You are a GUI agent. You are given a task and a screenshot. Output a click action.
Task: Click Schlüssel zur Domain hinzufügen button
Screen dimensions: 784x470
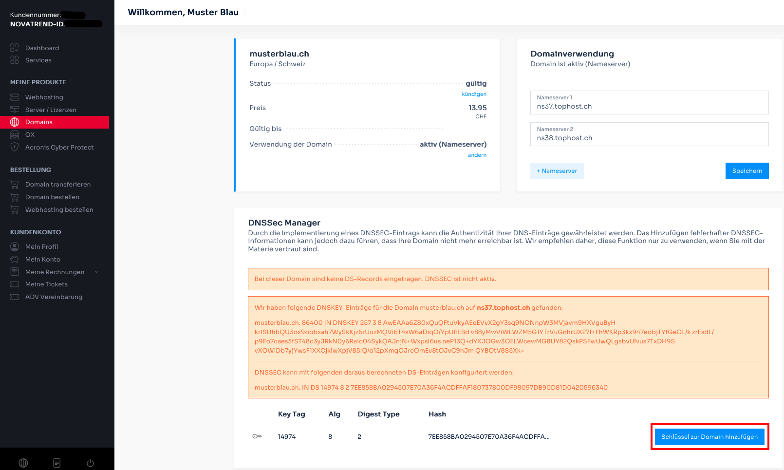(709, 437)
